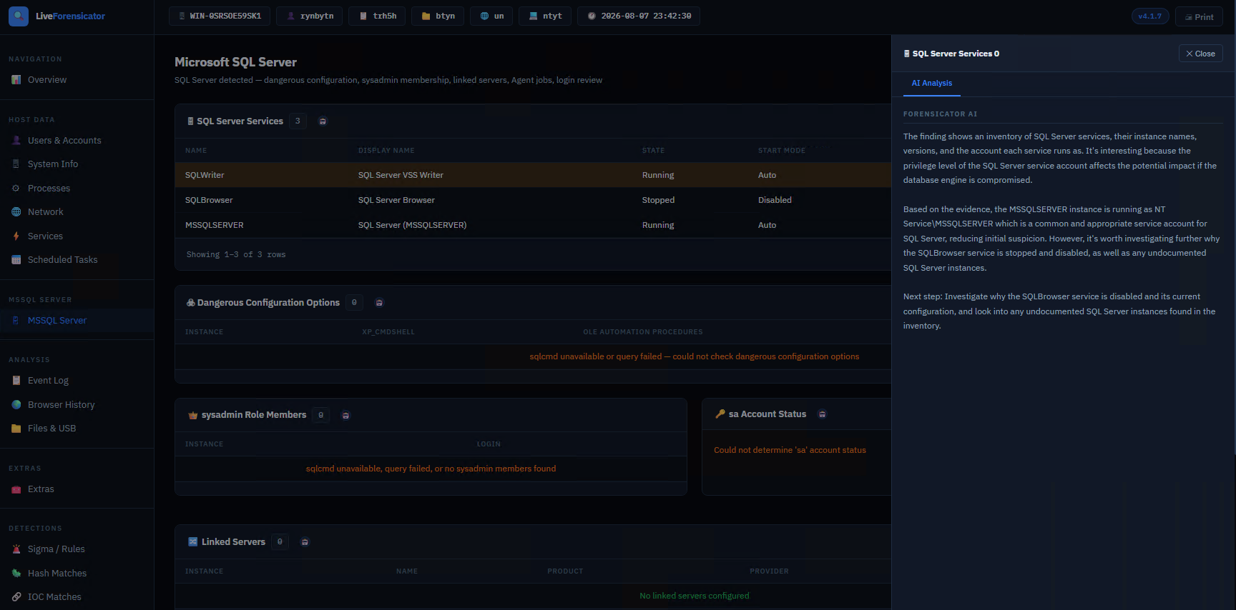The image size is (1236, 610).
Task: Click the btyn folder chip
Action: point(438,16)
